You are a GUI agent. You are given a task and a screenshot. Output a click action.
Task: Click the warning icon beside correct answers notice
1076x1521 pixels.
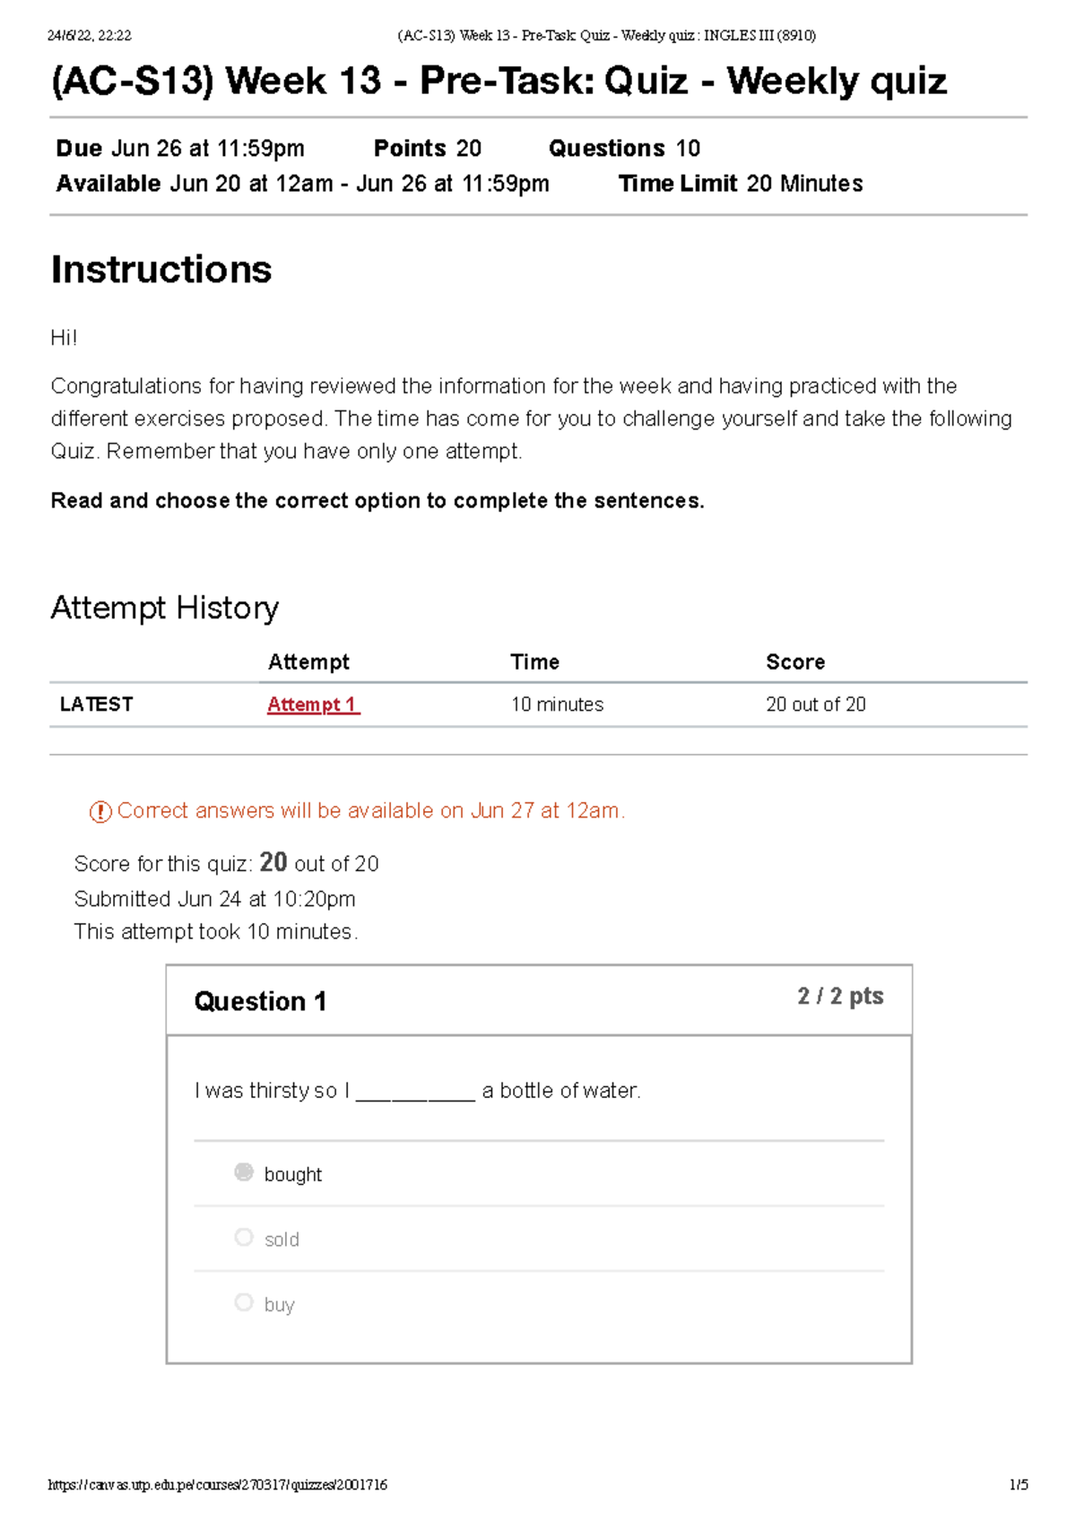point(100,812)
